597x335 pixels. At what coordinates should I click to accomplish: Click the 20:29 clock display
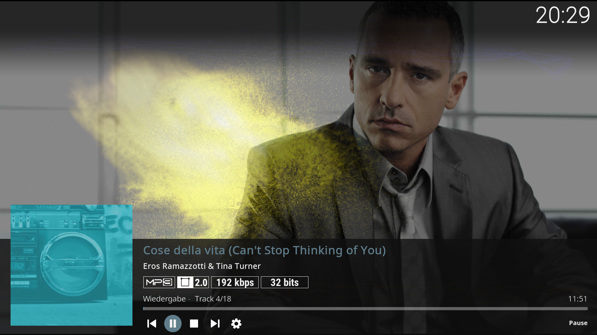tap(563, 15)
